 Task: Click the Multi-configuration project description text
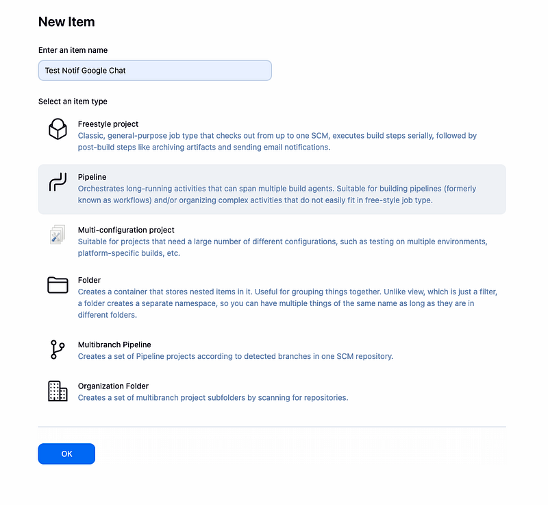tap(282, 248)
